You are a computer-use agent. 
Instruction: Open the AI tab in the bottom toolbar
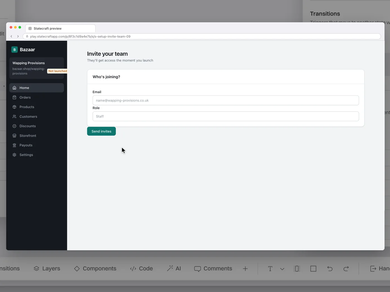[174, 269]
